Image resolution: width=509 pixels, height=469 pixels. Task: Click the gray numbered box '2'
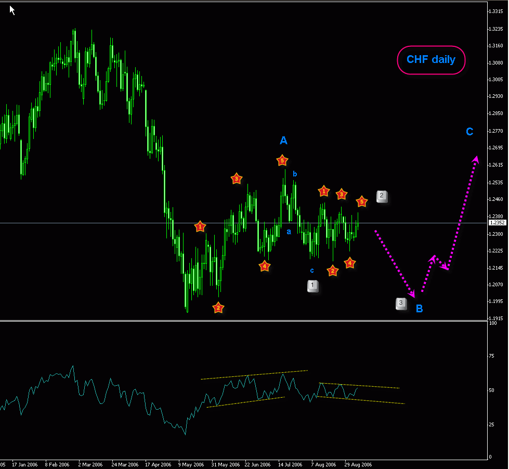click(x=382, y=196)
